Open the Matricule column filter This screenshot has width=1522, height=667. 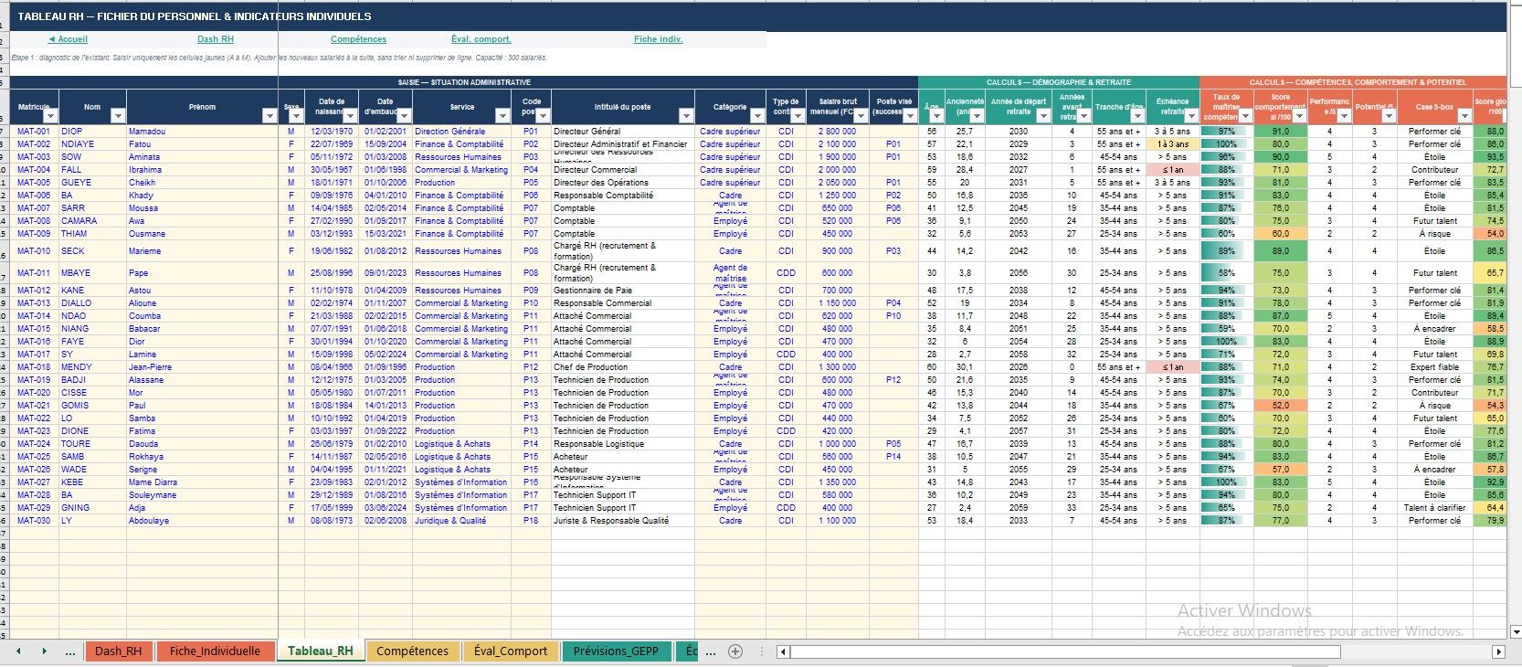[x=50, y=116]
